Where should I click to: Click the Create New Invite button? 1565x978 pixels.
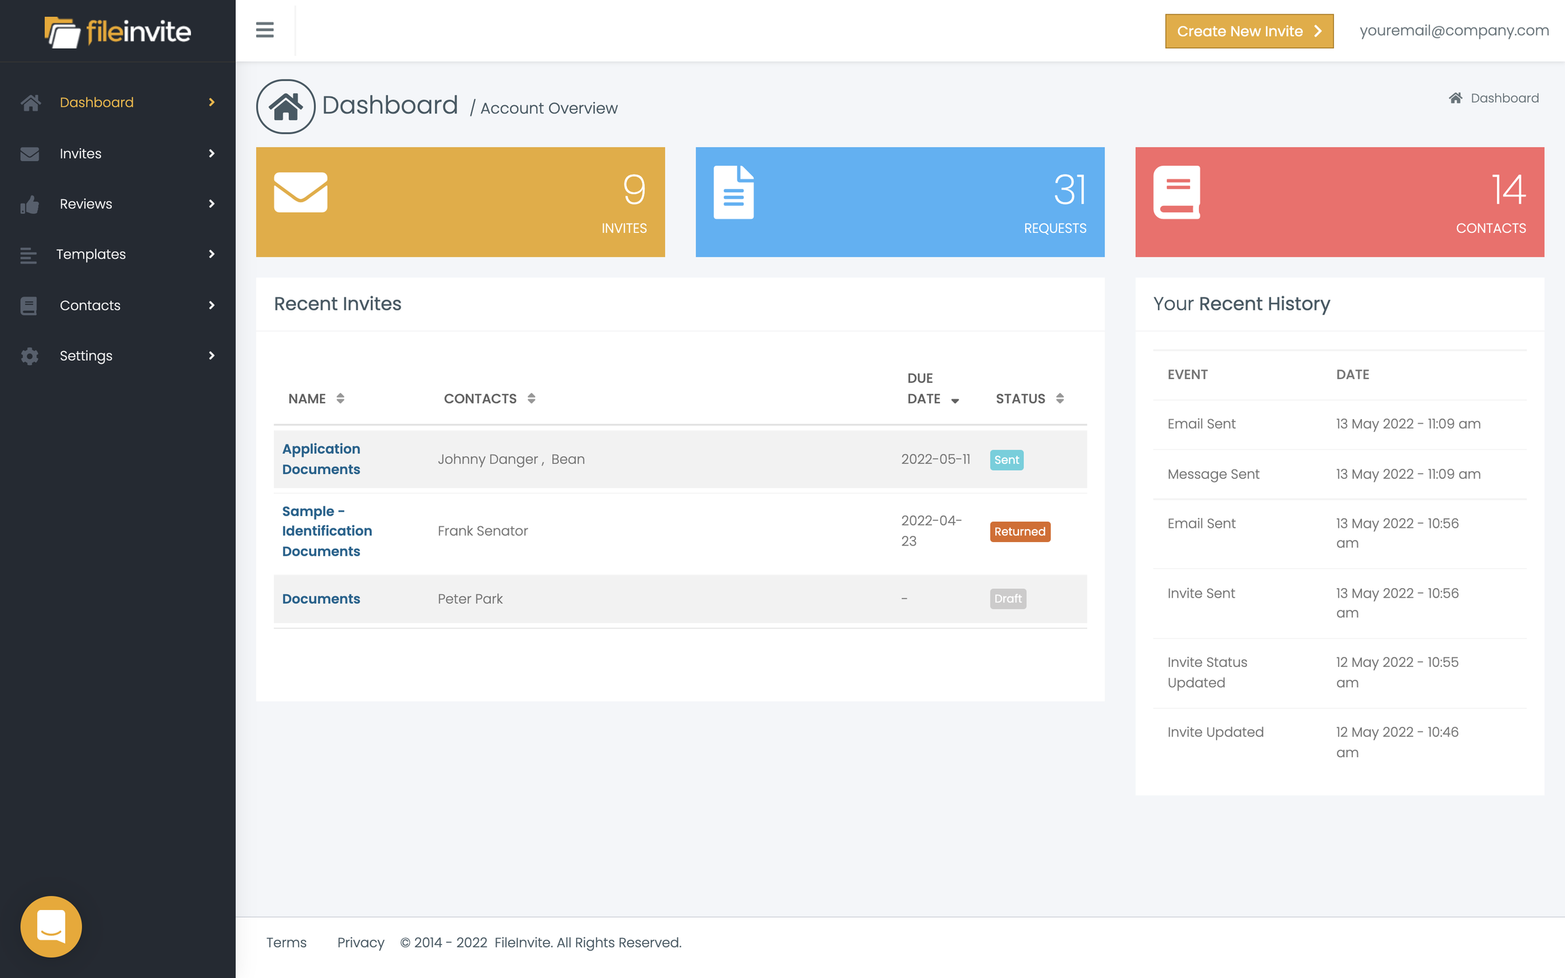[x=1248, y=31]
